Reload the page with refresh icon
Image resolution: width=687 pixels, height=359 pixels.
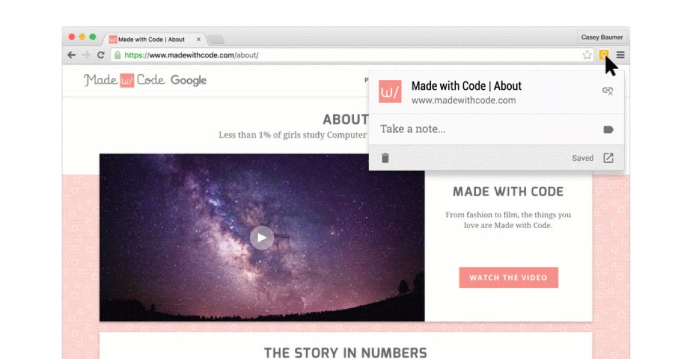[101, 55]
